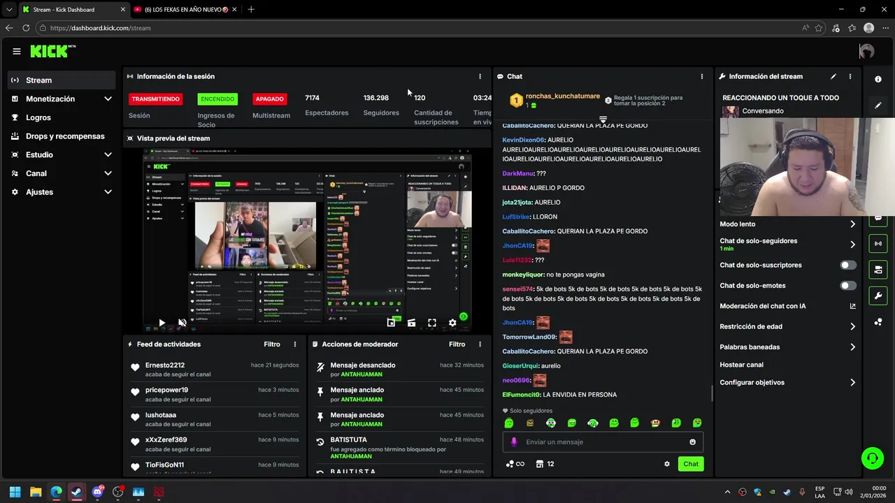
Task: Click the channel points infinity icon
Action: click(515, 464)
